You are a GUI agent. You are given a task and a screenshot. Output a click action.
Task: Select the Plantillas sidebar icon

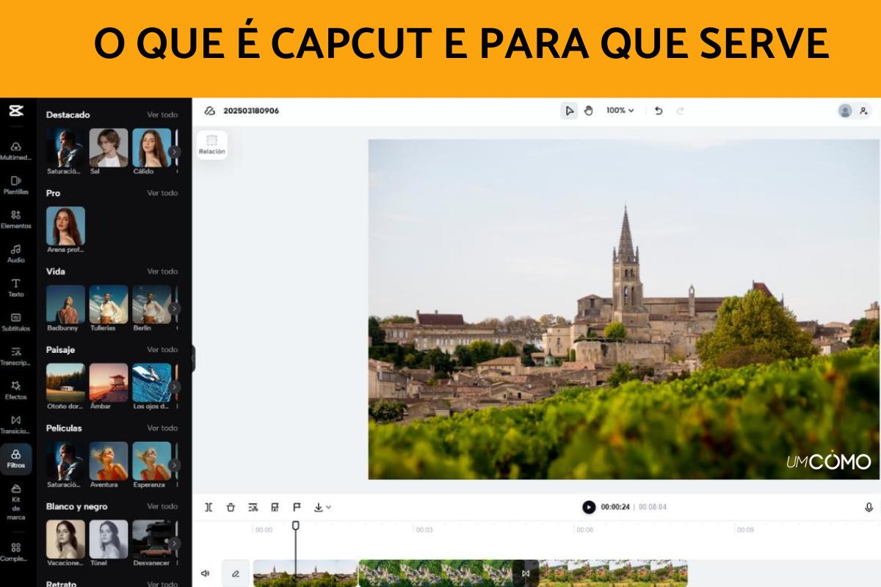(16, 184)
